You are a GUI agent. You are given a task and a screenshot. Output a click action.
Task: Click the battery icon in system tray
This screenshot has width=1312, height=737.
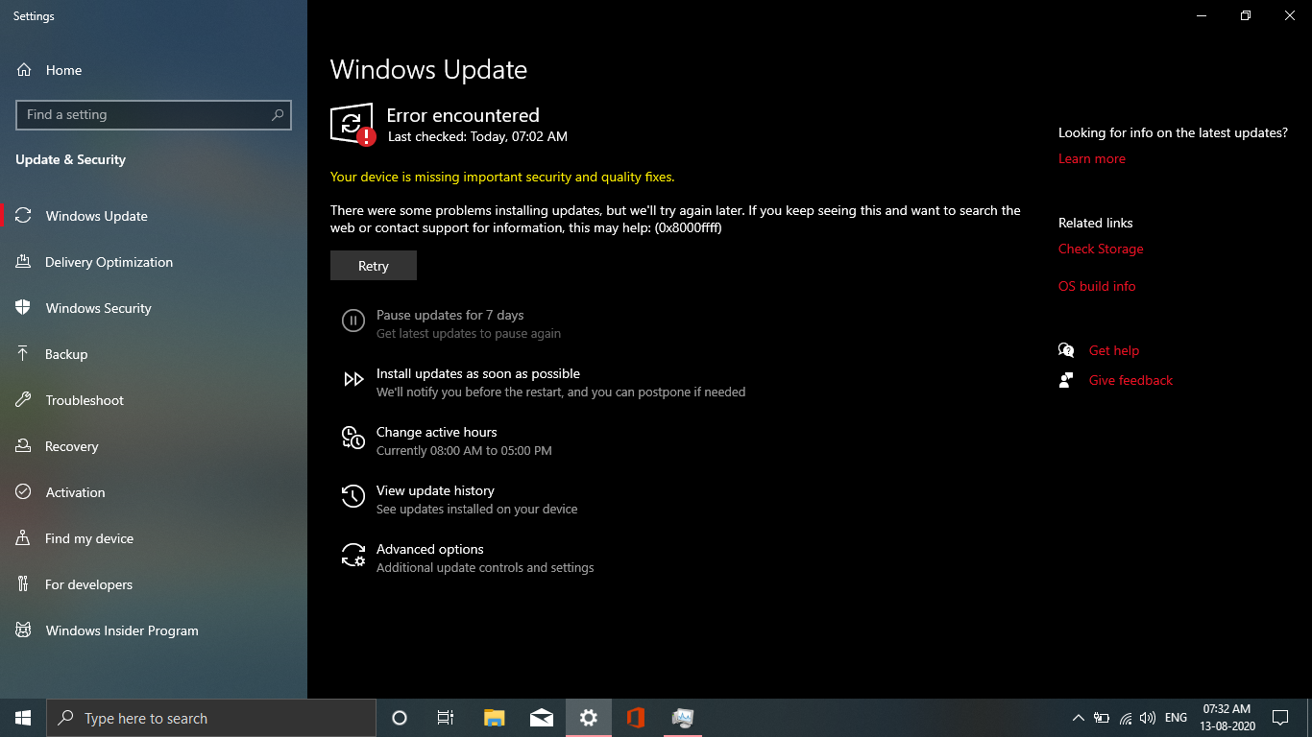pos(1102,718)
